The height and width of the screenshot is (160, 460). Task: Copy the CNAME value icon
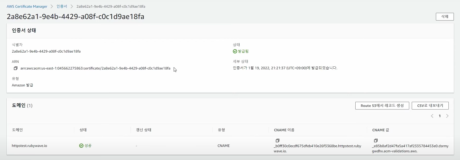coord(376,141)
